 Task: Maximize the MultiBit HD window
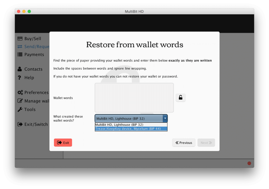click(29, 11)
